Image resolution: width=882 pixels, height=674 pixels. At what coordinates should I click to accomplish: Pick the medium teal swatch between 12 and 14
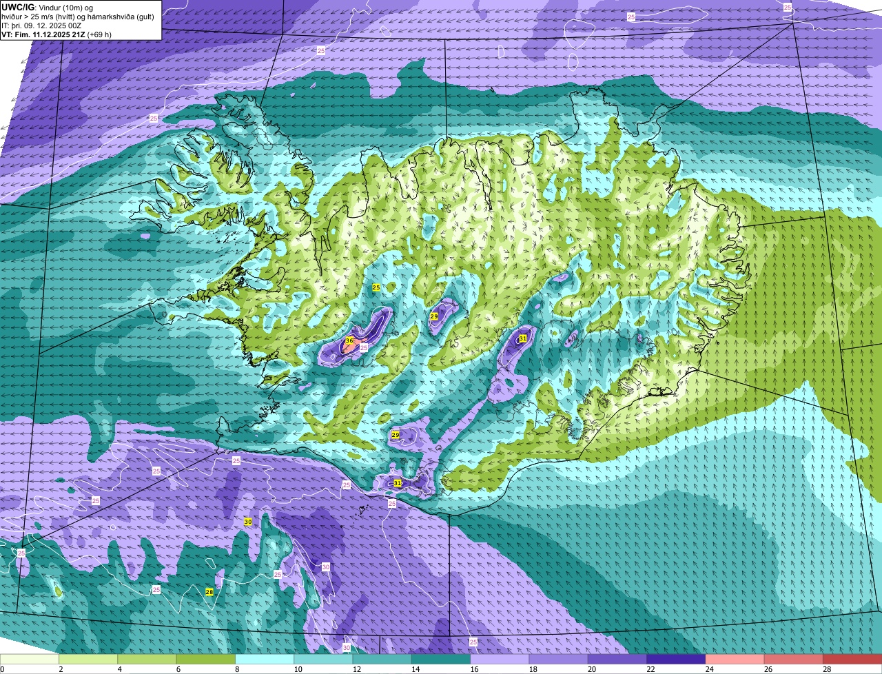[382, 659]
